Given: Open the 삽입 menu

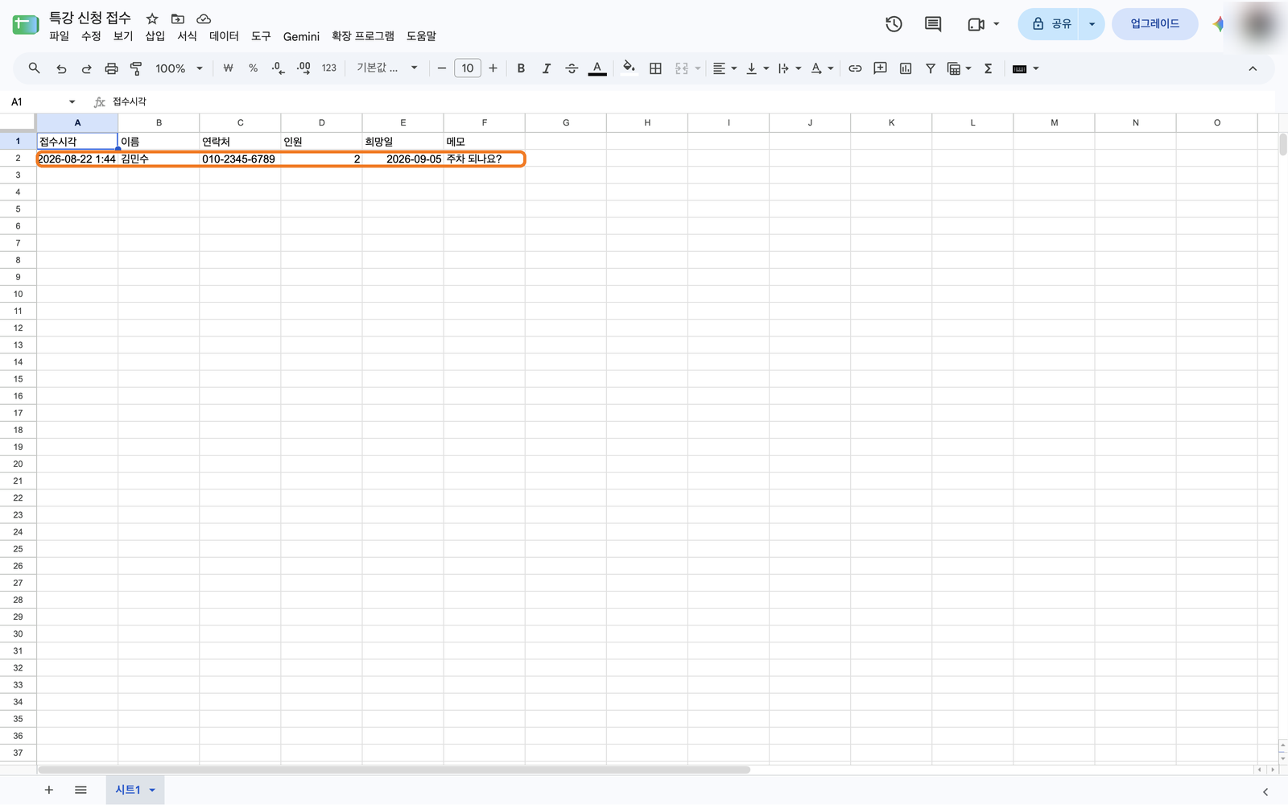Looking at the screenshot, I should (x=155, y=36).
